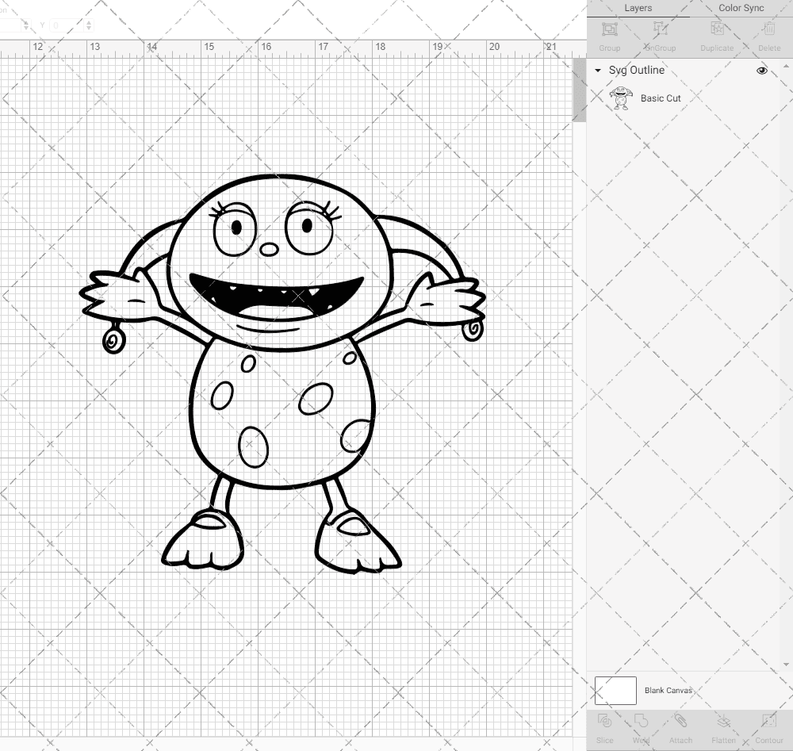Open the Blank Canvas color swatch

[615, 690]
